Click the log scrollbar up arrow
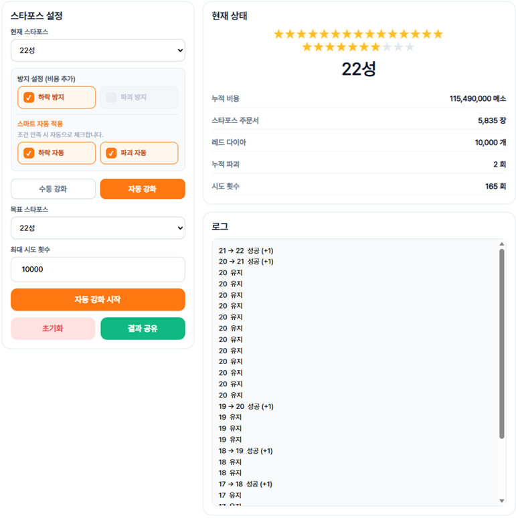Image resolution: width=516 pixels, height=518 pixels. click(502, 244)
